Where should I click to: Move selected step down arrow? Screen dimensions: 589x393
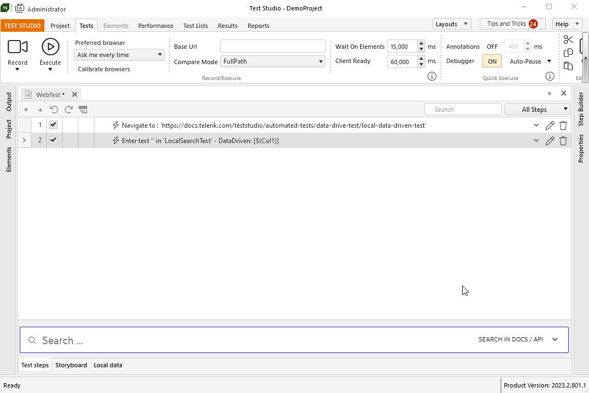26,110
